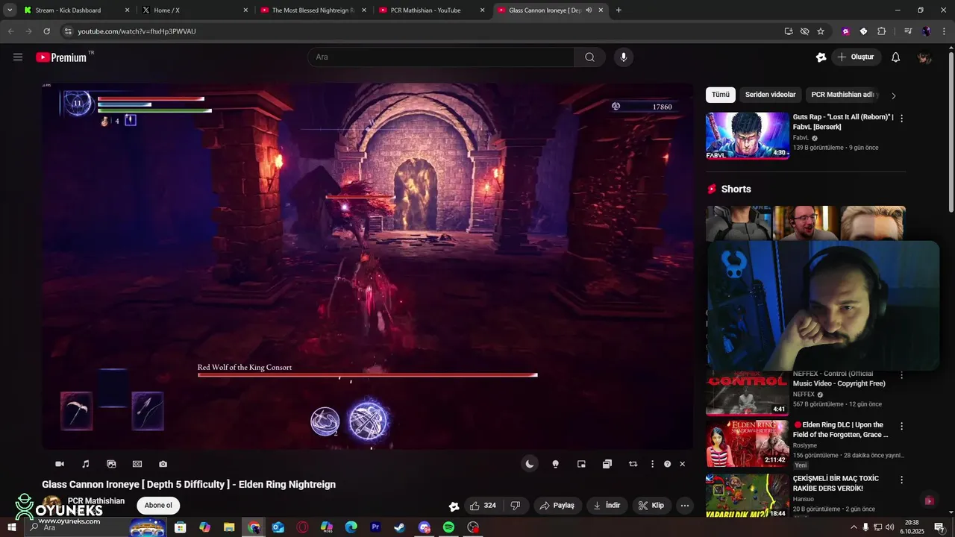The image size is (955, 537).
Task: Reload the page in Chrome
Action: [x=46, y=31]
